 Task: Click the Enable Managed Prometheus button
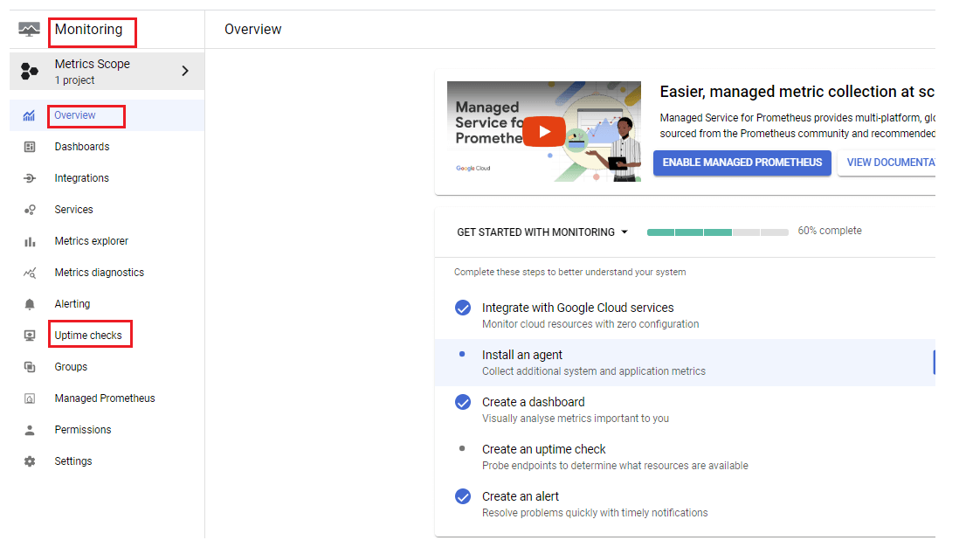(742, 163)
